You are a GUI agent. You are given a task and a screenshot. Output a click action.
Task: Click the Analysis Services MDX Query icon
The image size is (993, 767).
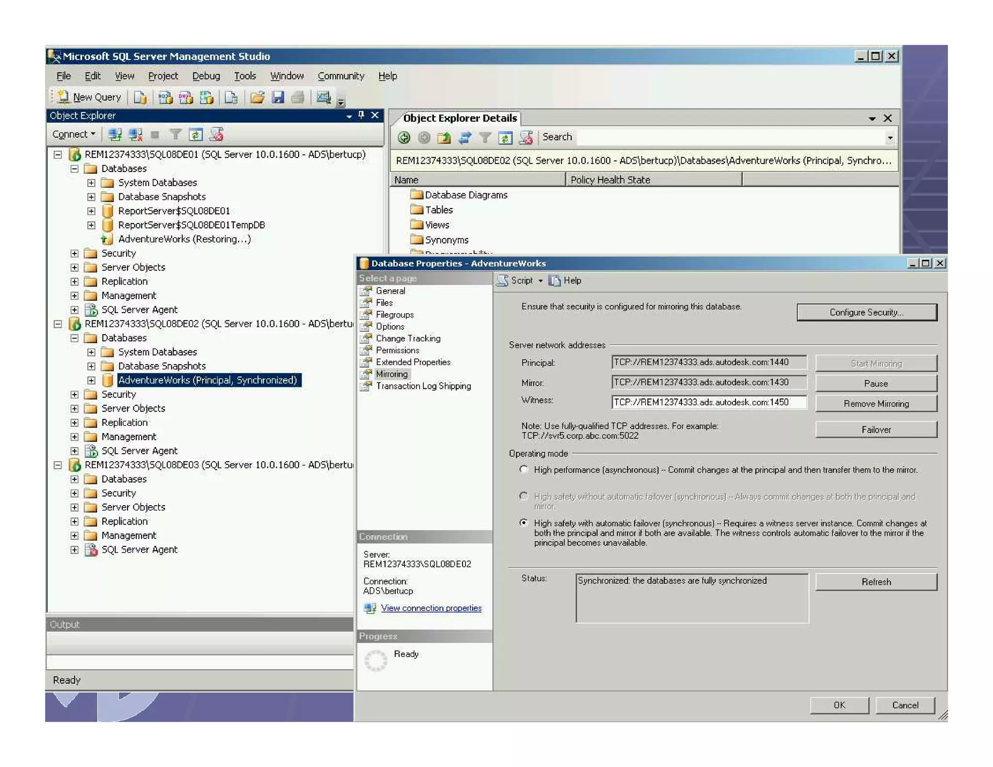pyautogui.click(x=165, y=97)
